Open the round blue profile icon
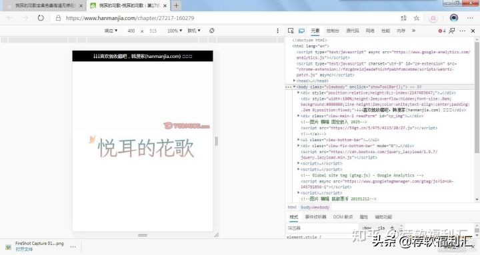Image resolution: width=480 pixels, height=255 pixels. [x=454, y=18]
